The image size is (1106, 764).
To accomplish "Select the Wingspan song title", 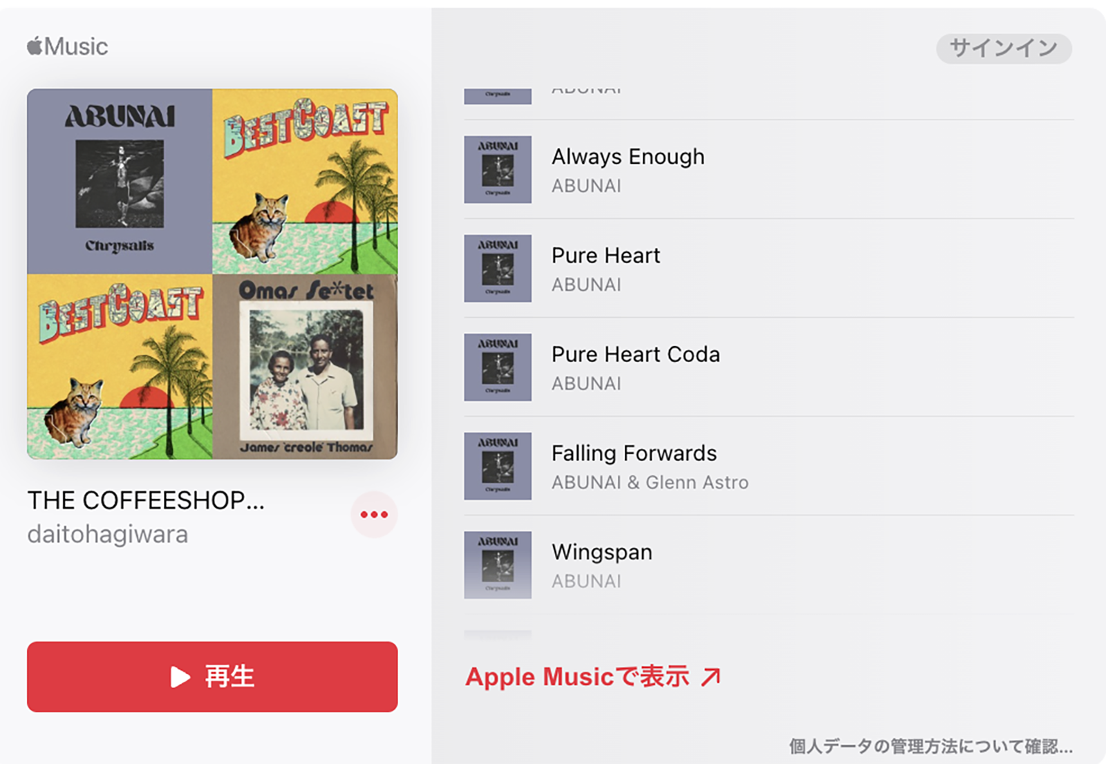I will 601,553.
